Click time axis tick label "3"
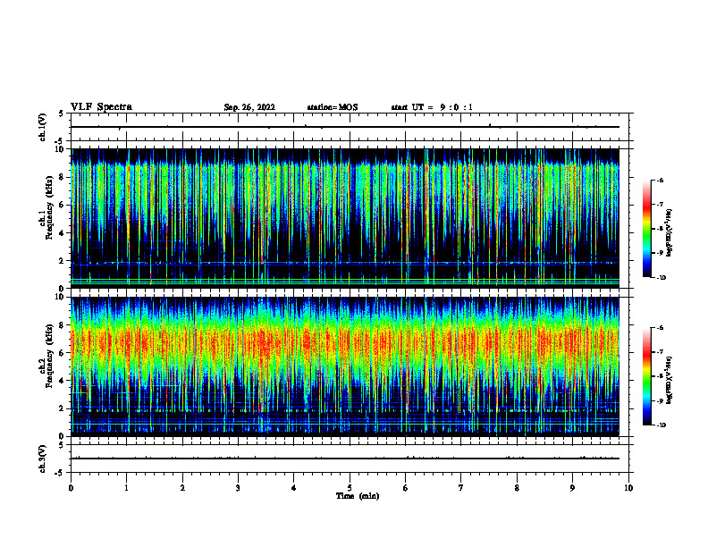The width and height of the screenshot is (708, 547). [x=238, y=488]
